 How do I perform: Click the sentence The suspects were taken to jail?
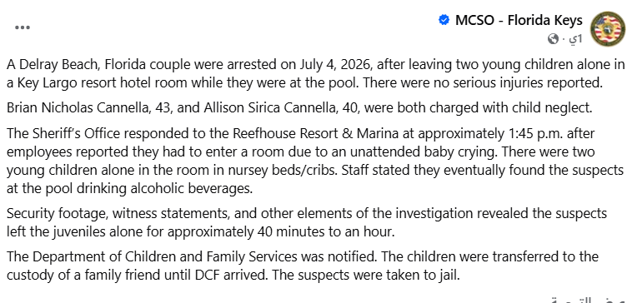(365, 275)
